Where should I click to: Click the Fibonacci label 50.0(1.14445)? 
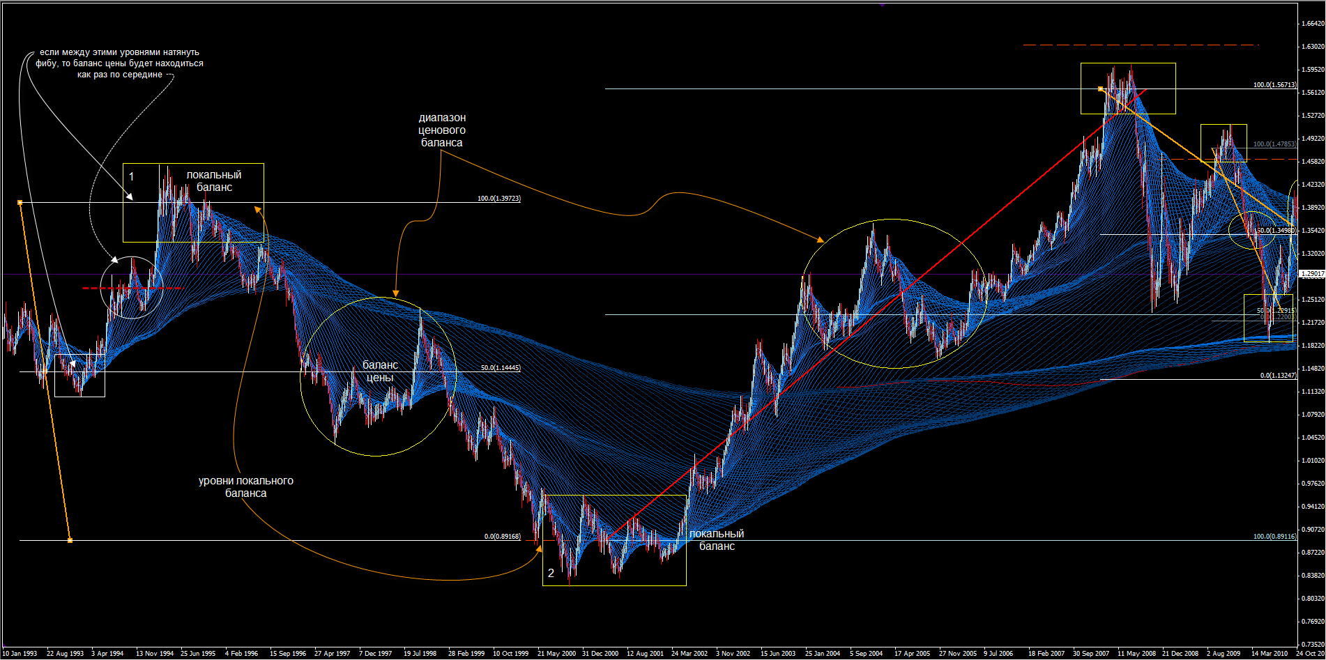click(501, 368)
